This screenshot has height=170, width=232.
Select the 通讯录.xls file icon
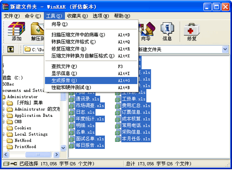coord(71,99)
